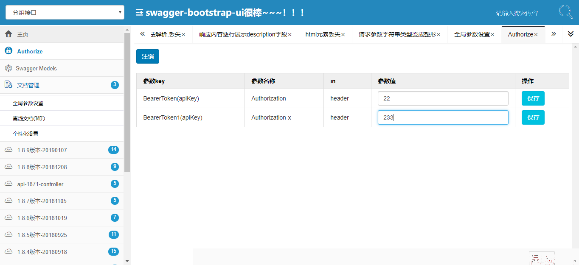Viewport: 579px width, 265px height.
Task: Click the BearerToken1(apiKey) cell
Action: coord(191,117)
